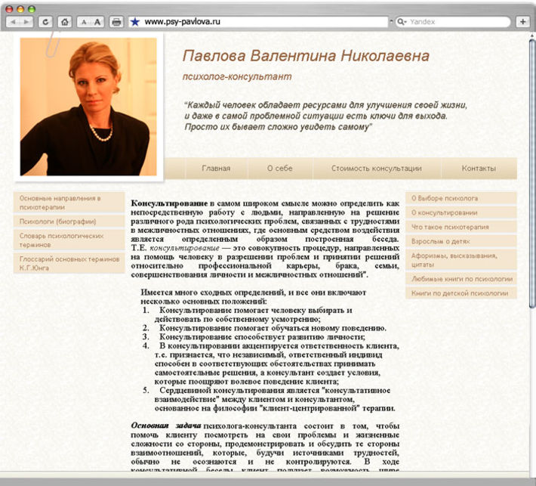Click the green zoom window button
Image resolution: width=536 pixels, height=486 pixels.
point(32,9)
